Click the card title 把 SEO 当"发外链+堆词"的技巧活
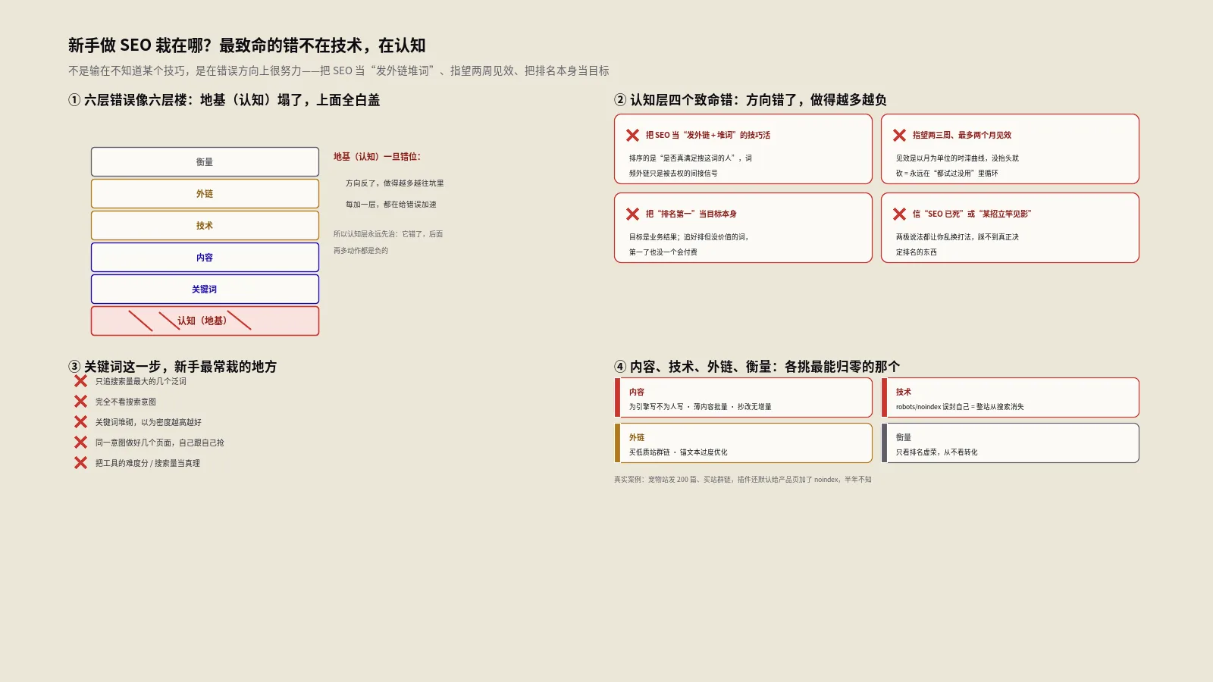This screenshot has width=1213, height=682. pyautogui.click(x=708, y=135)
